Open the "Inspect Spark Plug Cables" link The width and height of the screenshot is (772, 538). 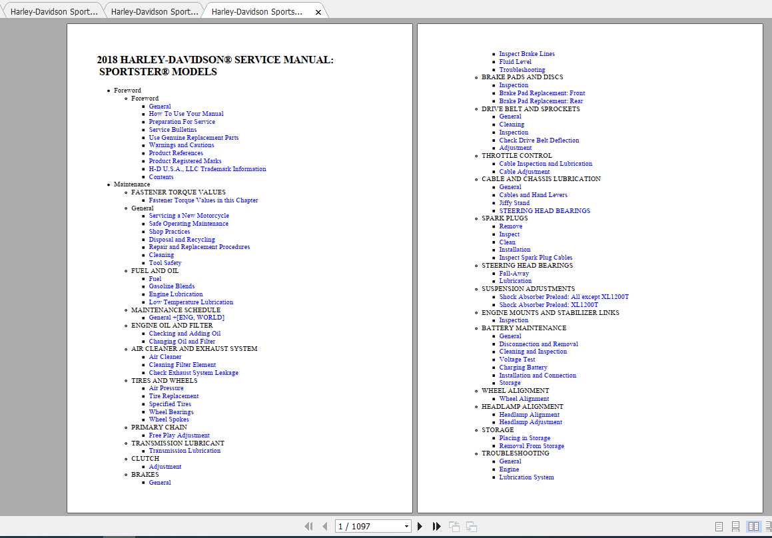[x=536, y=258]
